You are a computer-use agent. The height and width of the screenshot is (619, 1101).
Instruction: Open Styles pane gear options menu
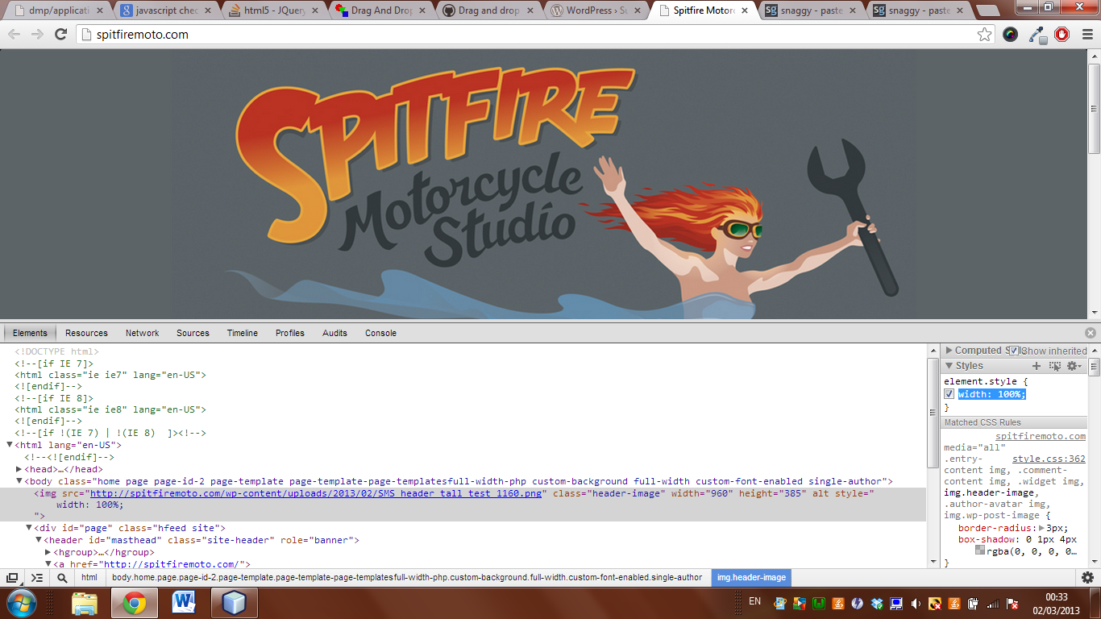click(x=1074, y=366)
